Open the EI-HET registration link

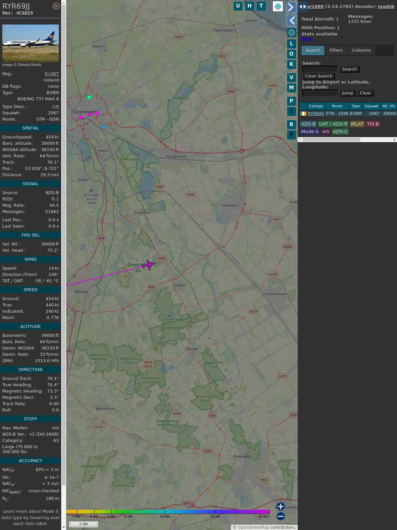(x=52, y=74)
